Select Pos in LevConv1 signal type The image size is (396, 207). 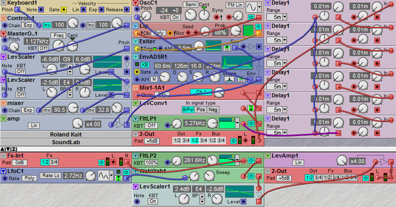200,110
